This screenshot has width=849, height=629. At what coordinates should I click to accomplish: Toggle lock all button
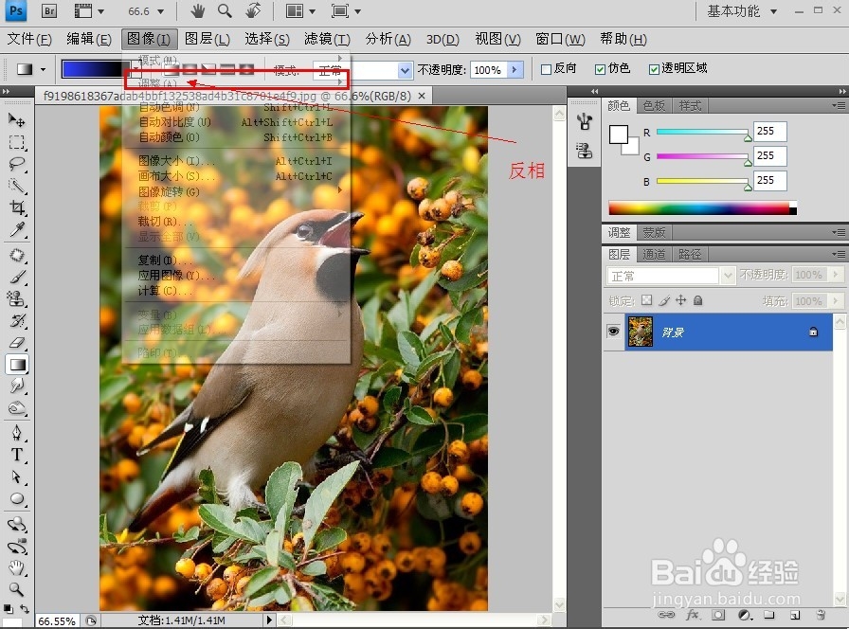(x=698, y=300)
